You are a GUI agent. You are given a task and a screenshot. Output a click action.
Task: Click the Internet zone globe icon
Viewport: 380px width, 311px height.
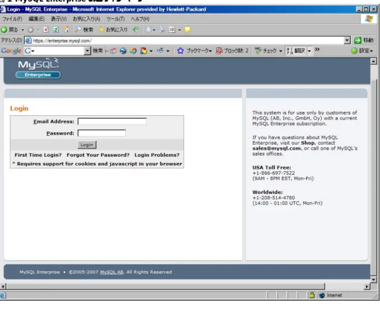(322, 295)
